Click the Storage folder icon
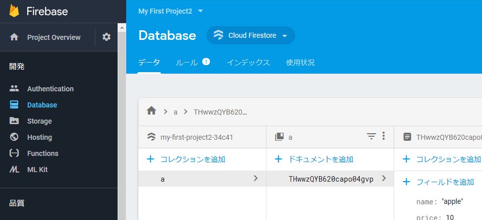482x220 pixels. tap(14, 121)
